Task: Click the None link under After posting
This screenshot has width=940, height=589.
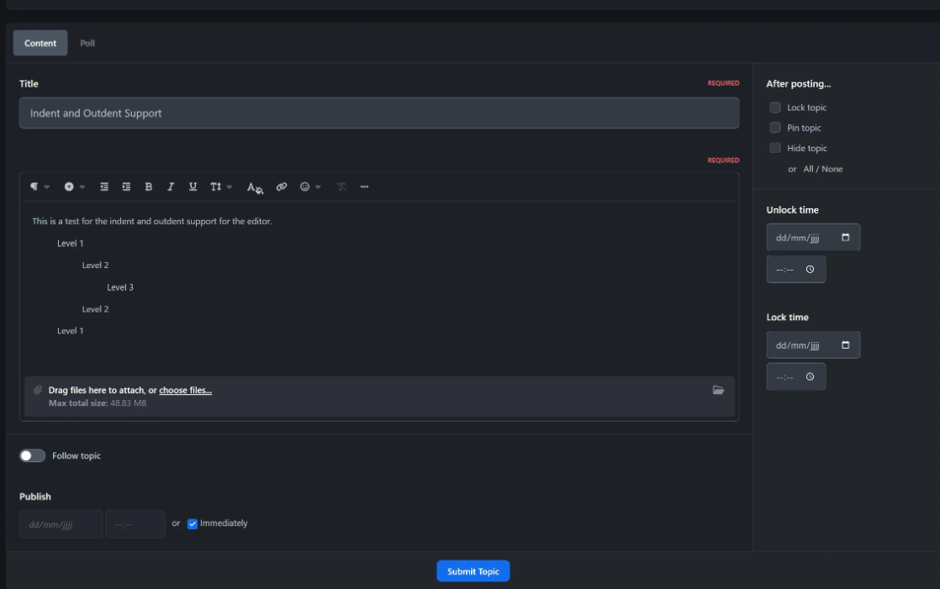Action: 832,169
